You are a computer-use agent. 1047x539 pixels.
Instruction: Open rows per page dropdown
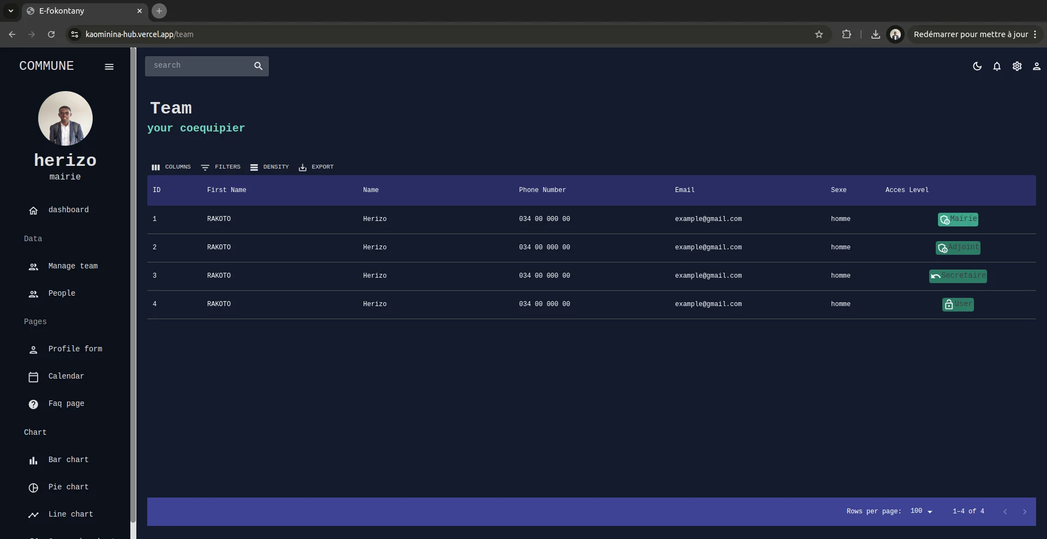point(921,511)
